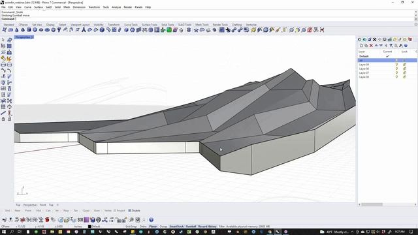Open the File menu
This screenshot has width=418, height=235.
tap(3, 7)
